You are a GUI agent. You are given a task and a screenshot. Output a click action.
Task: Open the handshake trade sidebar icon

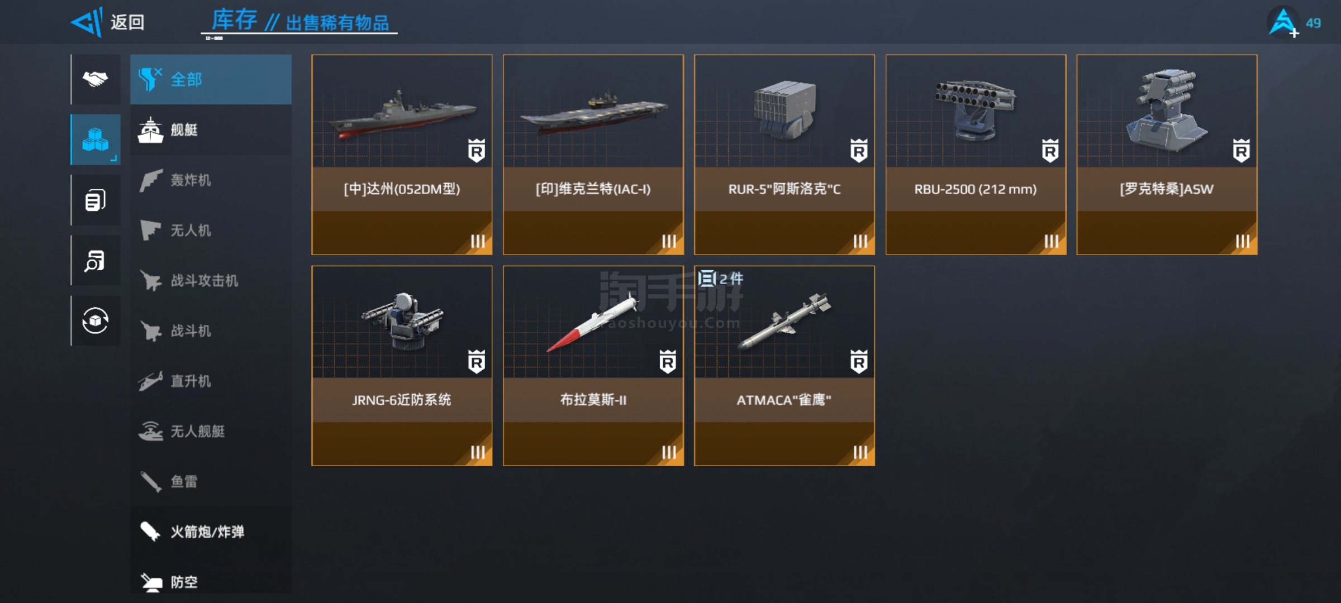96,79
